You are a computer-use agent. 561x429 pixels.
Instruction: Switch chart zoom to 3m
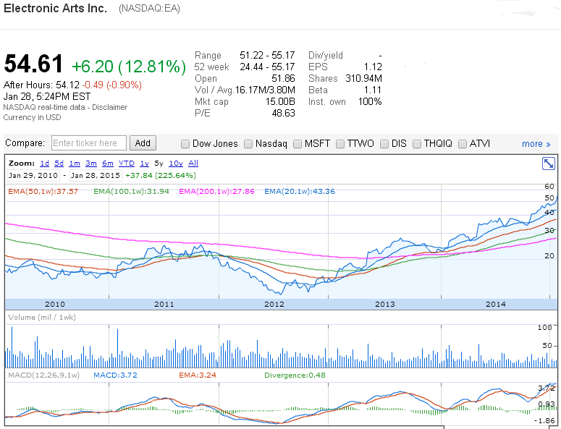coord(91,163)
